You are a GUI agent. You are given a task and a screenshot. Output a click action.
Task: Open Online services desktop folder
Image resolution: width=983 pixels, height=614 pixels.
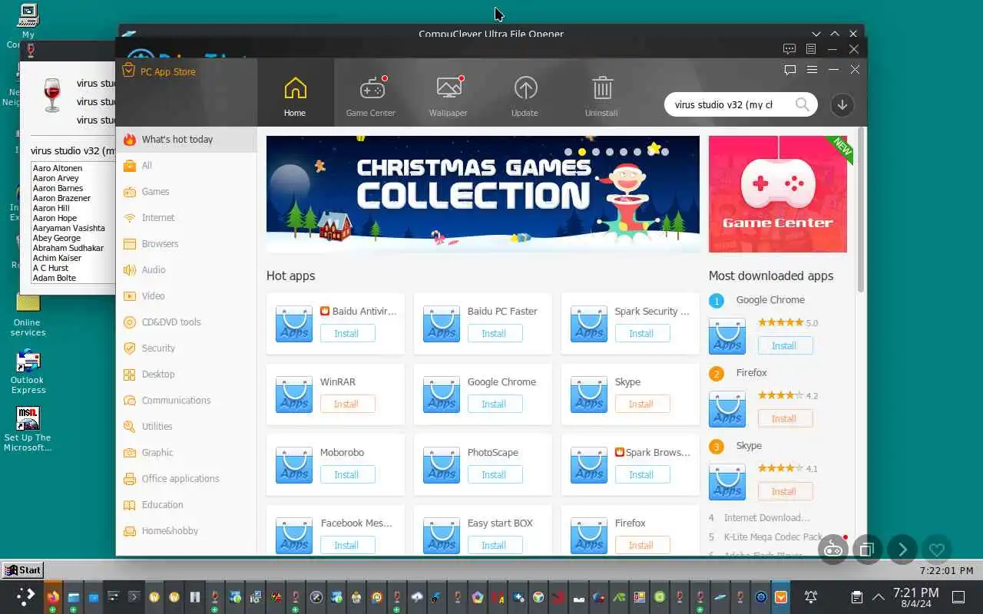pyautogui.click(x=28, y=314)
